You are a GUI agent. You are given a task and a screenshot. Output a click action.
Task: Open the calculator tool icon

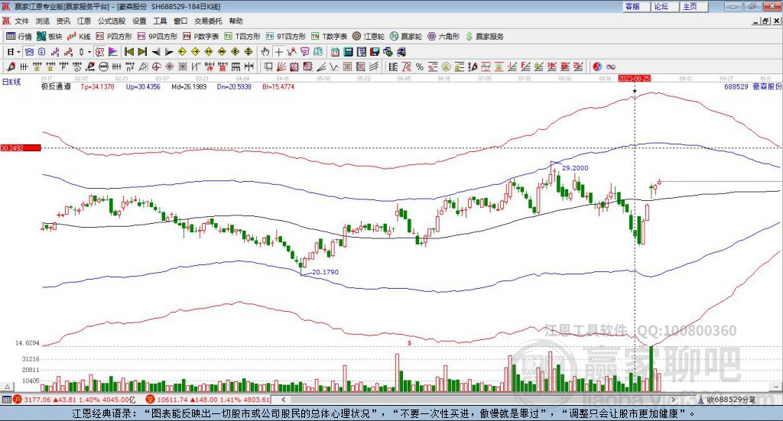348,52
